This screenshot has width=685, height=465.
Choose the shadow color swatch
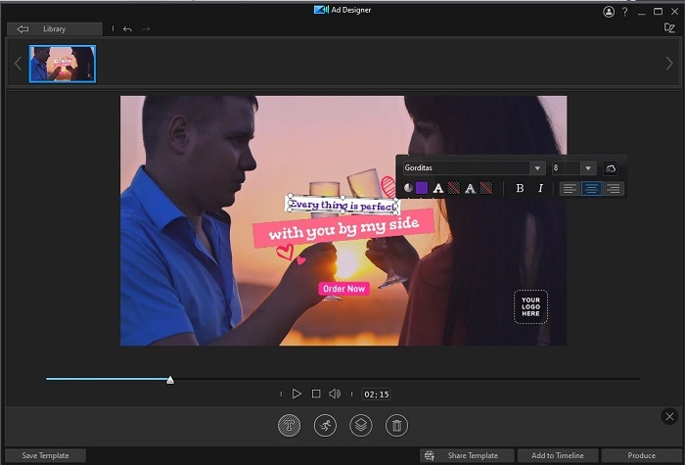coord(485,188)
